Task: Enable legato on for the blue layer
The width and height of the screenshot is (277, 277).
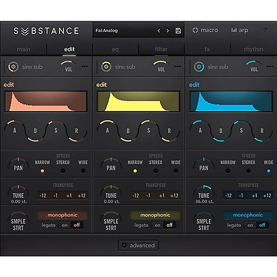Action: pos(250,225)
